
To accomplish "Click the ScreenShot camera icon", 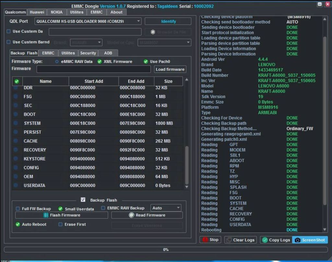I will click(298, 240).
